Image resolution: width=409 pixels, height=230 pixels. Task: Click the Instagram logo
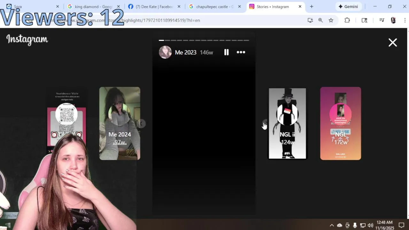(27, 39)
